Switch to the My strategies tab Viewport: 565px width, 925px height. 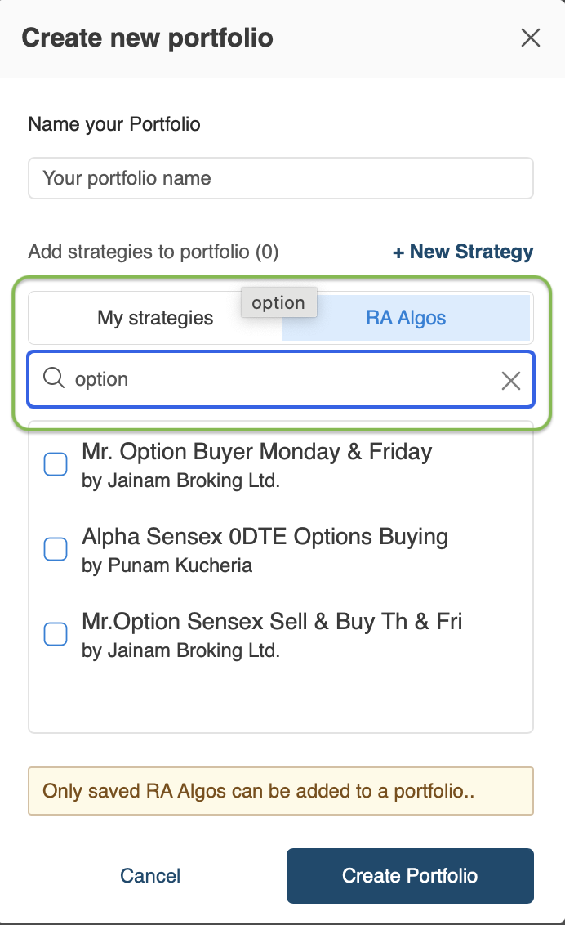pyautogui.click(x=154, y=318)
